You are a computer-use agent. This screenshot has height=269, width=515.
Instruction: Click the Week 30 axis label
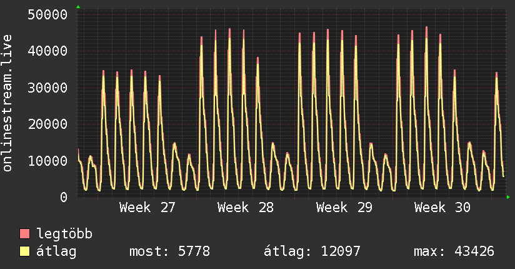point(442,208)
